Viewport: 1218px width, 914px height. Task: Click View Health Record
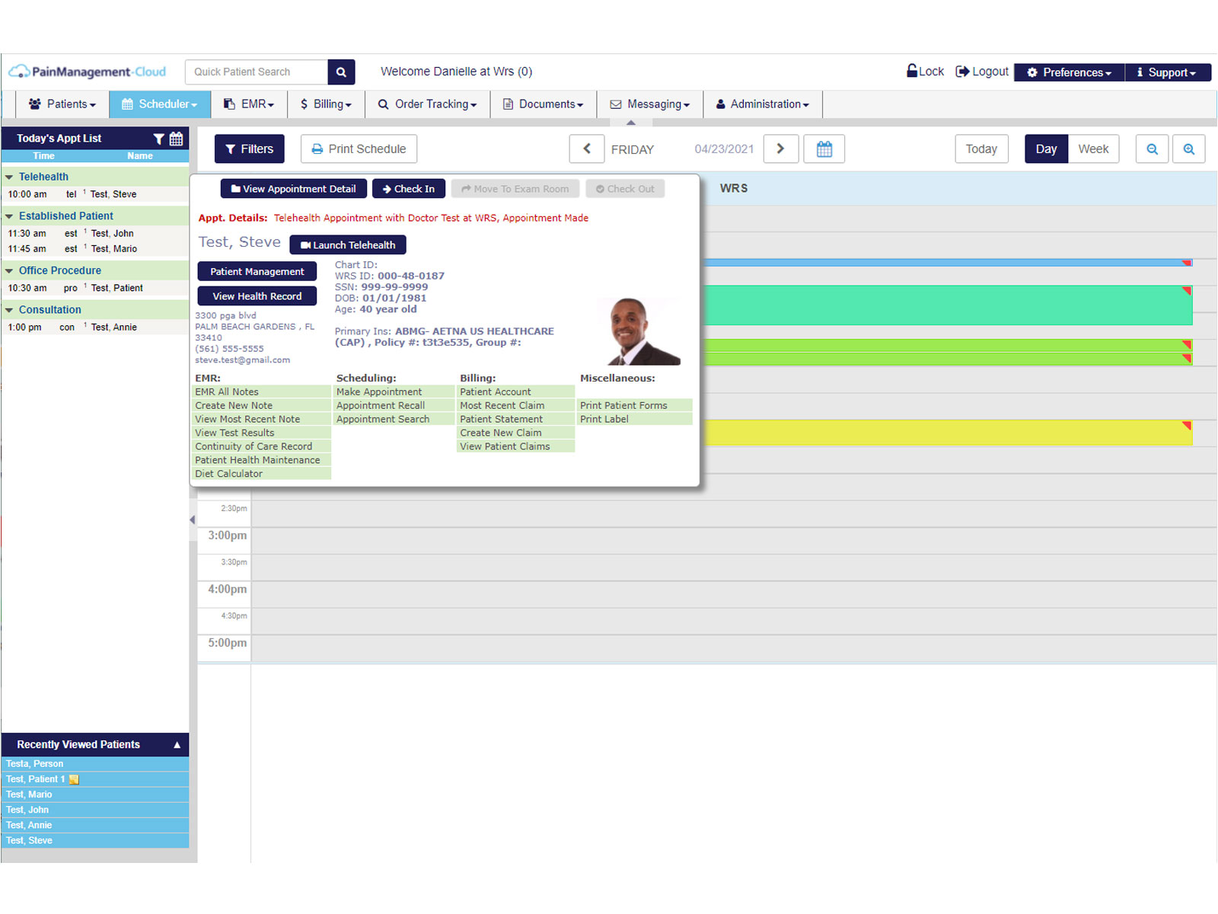[x=257, y=296]
